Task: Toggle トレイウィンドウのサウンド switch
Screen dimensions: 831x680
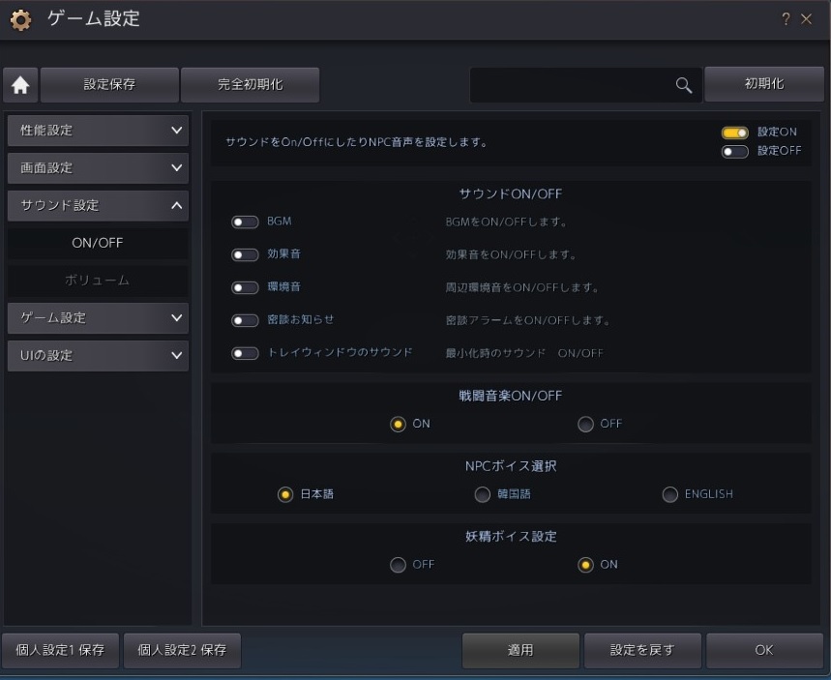Action: [245, 353]
